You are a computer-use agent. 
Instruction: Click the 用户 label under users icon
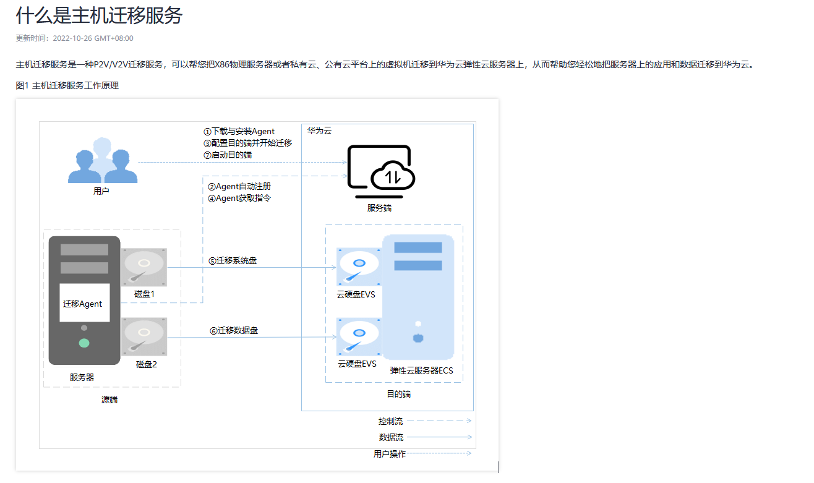101,192
